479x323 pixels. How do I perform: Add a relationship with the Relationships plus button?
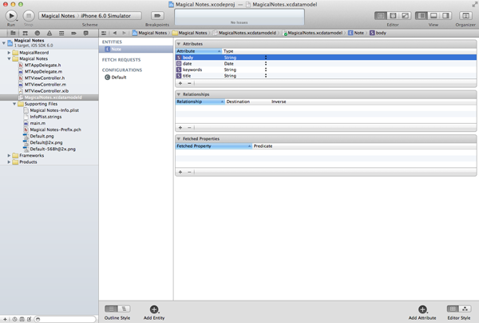(x=180, y=128)
